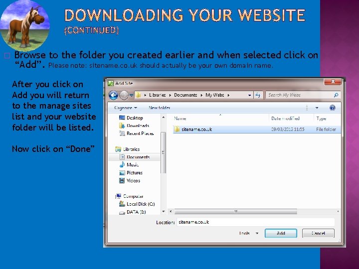Select Documents library in navigation pane
This screenshot has height=269, width=359.
(x=138, y=157)
